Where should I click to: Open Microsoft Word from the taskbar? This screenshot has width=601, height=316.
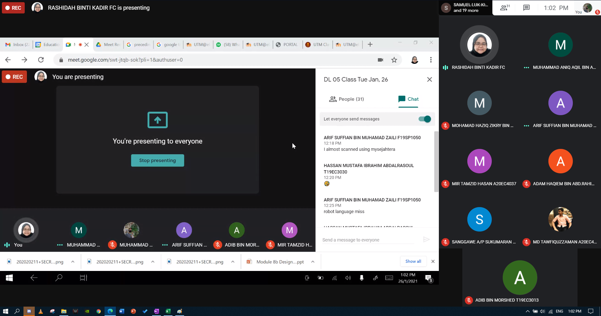[122, 311]
